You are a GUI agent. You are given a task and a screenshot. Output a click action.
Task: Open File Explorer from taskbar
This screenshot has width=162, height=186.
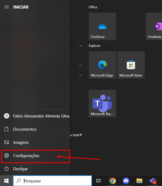click(x=139, y=181)
